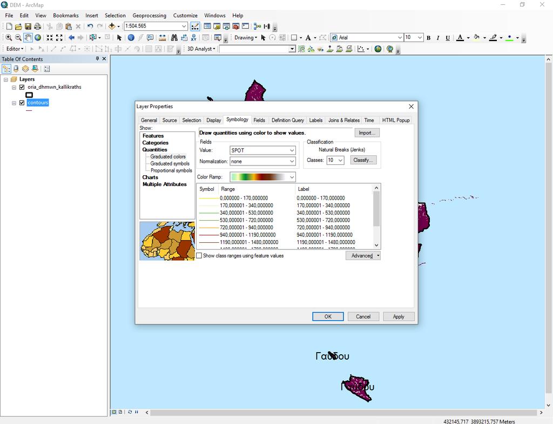The width and height of the screenshot is (553, 424).
Task: Open the font size dropdown
Action: click(x=420, y=37)
